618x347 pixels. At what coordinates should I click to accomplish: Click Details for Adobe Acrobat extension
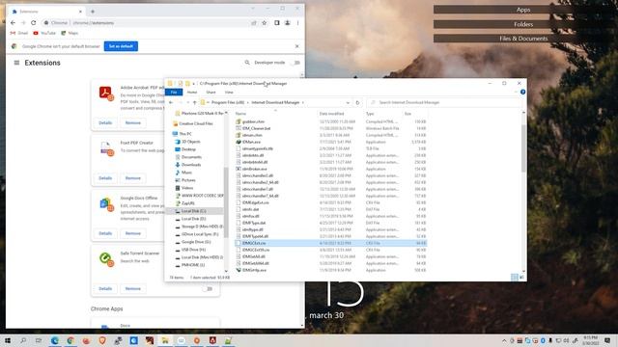tap(105, 122)
